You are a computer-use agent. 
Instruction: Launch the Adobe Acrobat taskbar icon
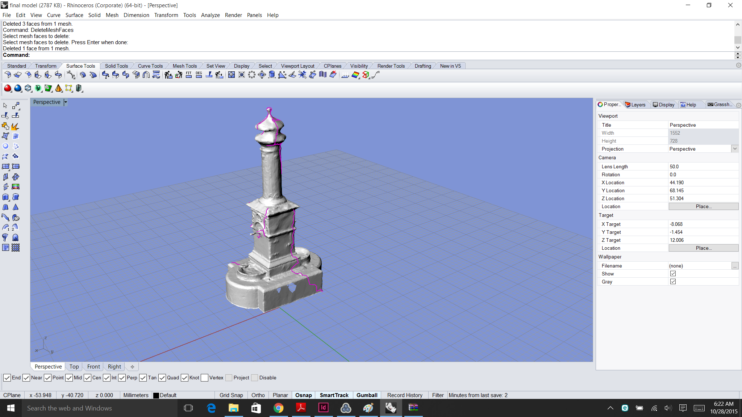pos(301,408)
